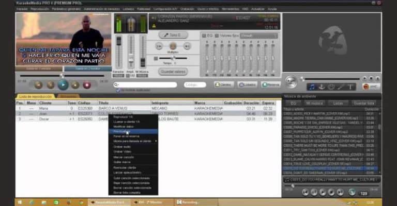397x206 pixels.
Task: Choose Grabar audio in context menu
Action: pos(133,147)
